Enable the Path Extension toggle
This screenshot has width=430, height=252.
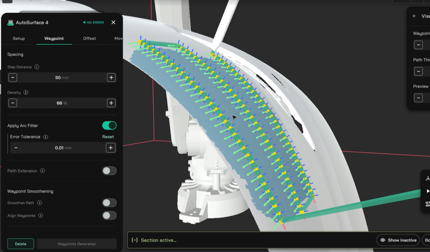point(110,171)
